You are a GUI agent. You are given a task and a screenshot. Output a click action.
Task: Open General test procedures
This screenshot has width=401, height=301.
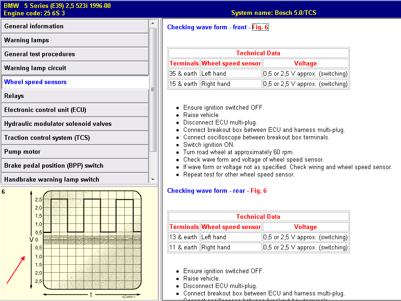click(75, 54)
